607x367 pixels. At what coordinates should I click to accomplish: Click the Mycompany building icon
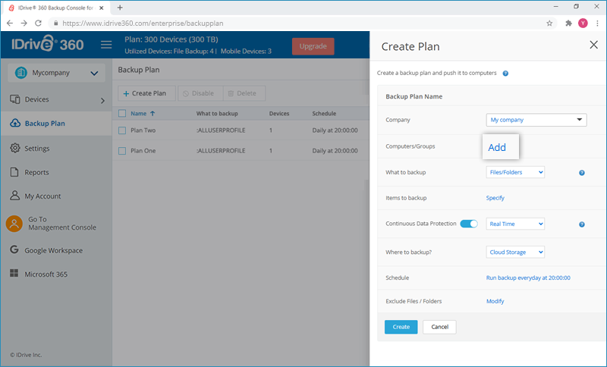[x=21, y=72]
